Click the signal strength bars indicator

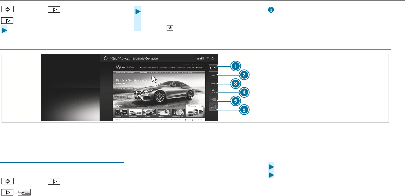pyautogui.click(x=200, y=58)
